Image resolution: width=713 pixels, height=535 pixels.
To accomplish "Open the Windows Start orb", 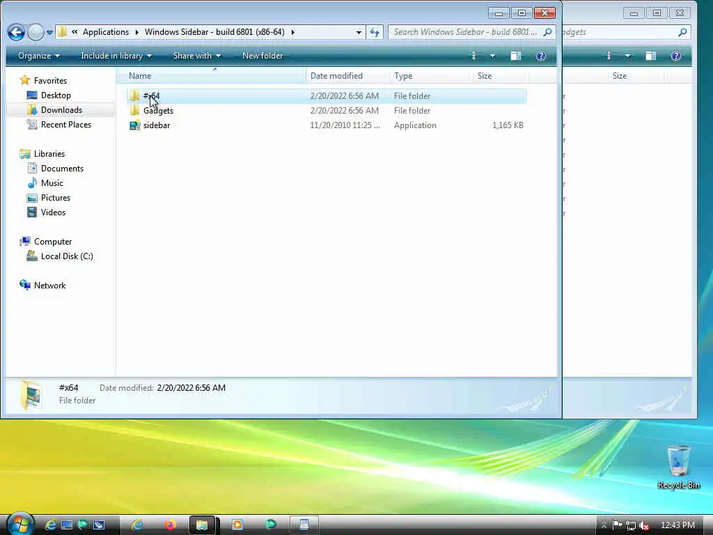I will point(19,524).
